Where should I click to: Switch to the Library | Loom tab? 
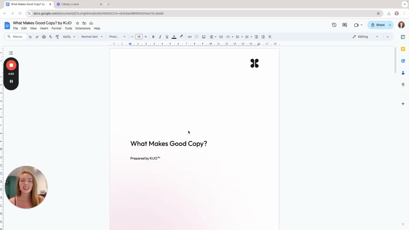tap(79, 4)
